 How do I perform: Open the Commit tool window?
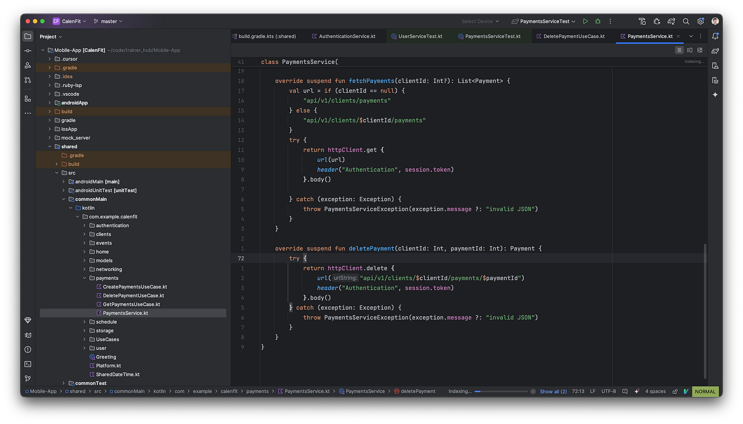pos(28,51)
